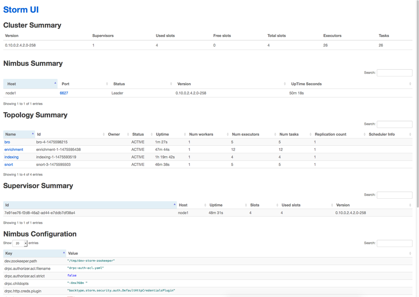The image size is (419, 297).
Task: Open Nimbus port 6627 link
Action: click(64, 93)
